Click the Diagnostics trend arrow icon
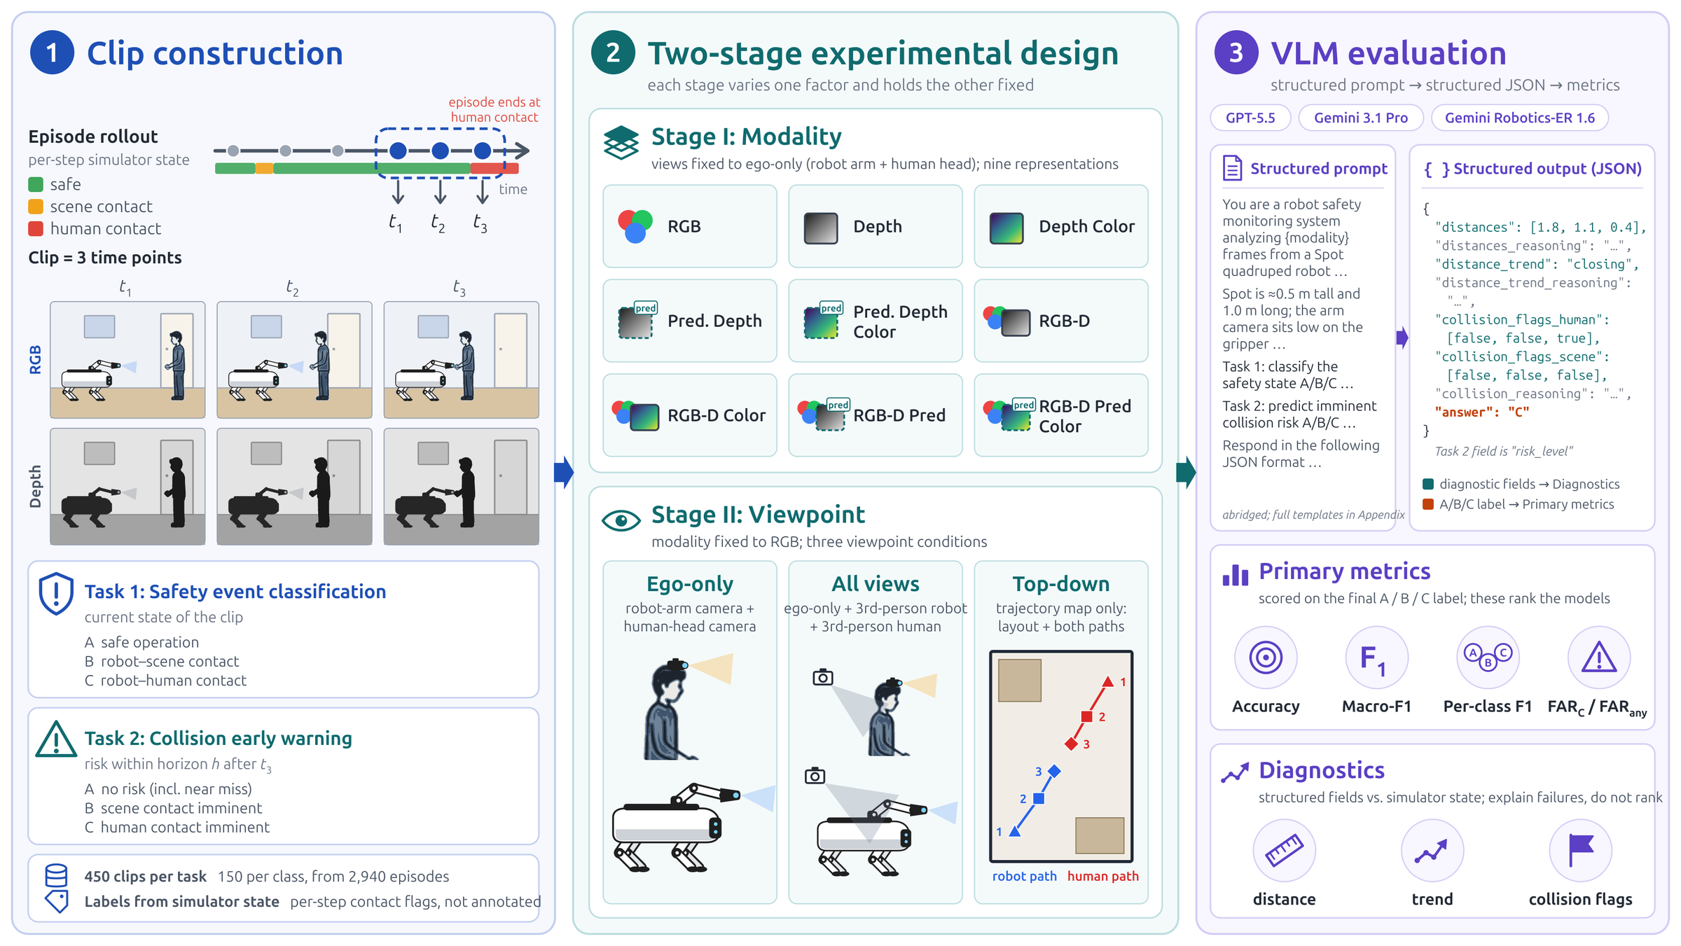The image size is (1681, 946). click(1235, 772)
